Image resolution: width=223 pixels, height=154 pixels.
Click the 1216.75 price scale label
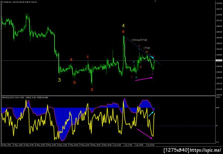click(219, 9)
